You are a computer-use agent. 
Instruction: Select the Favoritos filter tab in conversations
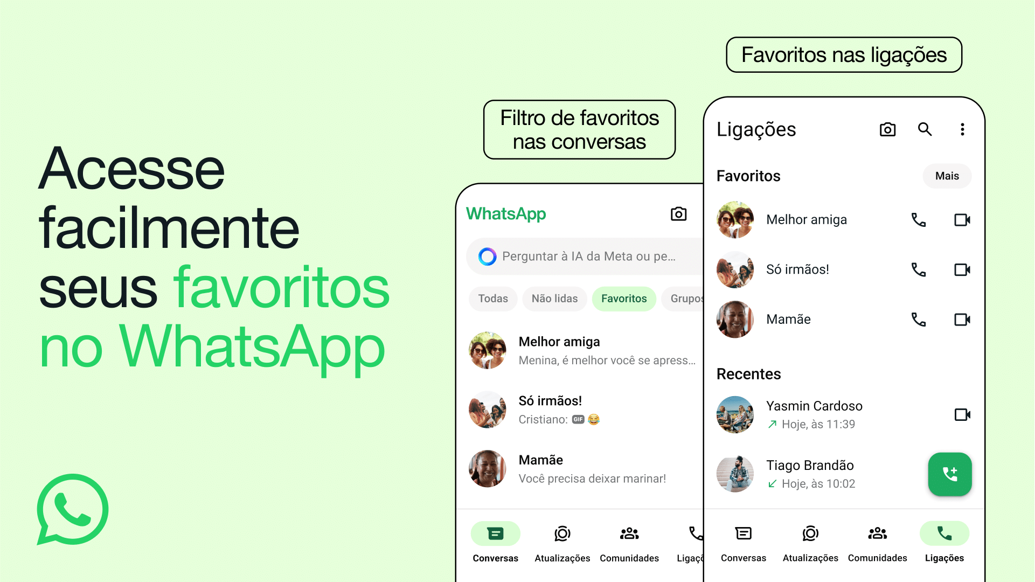pos(623,299)
